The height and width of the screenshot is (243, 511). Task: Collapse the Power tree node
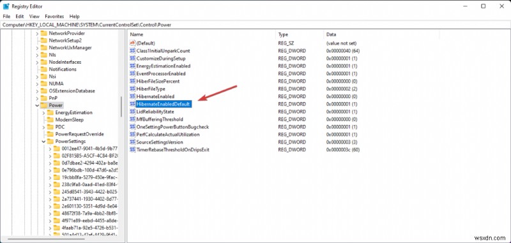(x=37, y=105)
